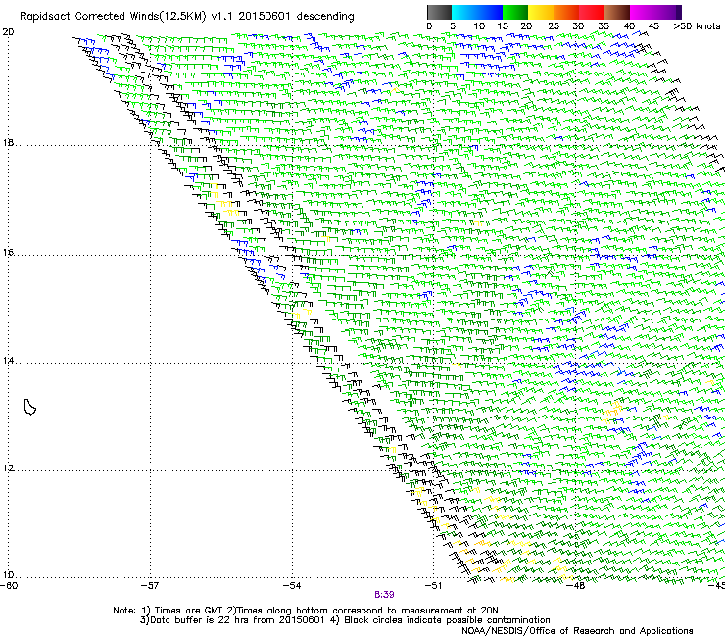
Task: Click the orange 25-30 knots legend swatch
Action: point(566,12)
